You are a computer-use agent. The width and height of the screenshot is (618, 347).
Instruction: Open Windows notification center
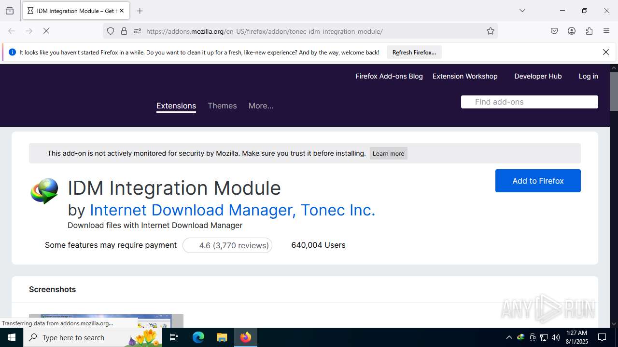coord(602,337)
